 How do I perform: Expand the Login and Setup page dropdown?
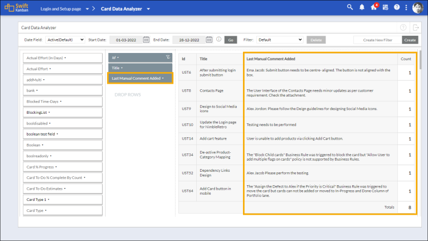(x=87, y=9)
